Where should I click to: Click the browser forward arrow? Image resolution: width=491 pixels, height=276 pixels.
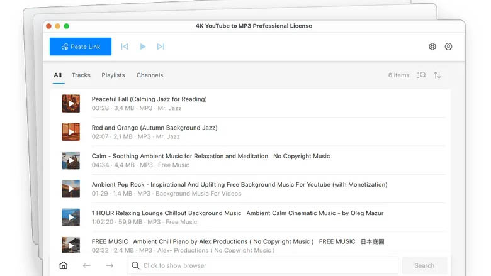coord(110,265)
